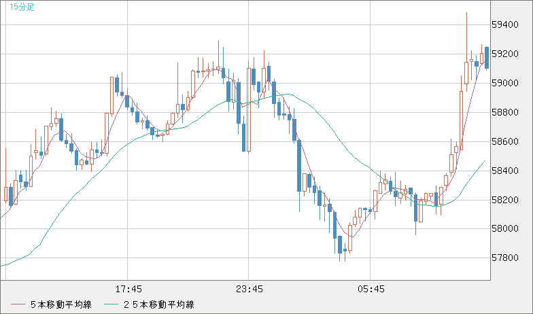Click the 05:45 time axis label

coord(371,290)
